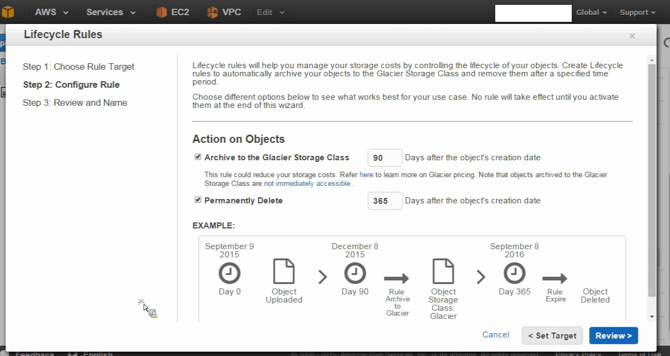The height and width of the screenshot is (356, 670).
Task: Click the dialog's vertical scrollbar
Action: coord(651,180)
